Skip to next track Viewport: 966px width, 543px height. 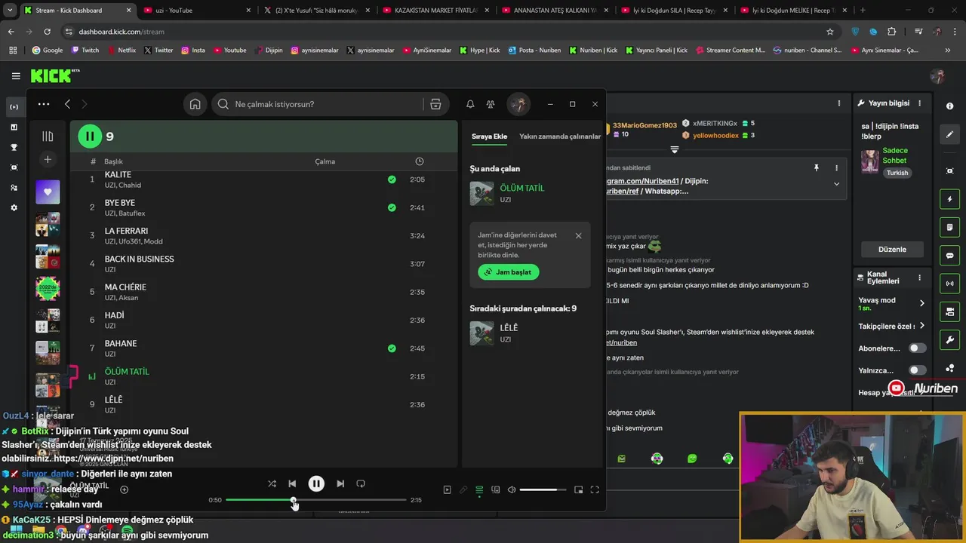click(x=340, y=483)
